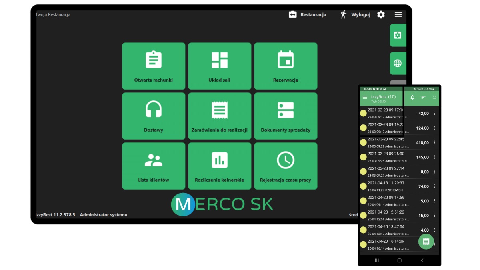Tap the green floating receipt button

[x=426, y=242]
